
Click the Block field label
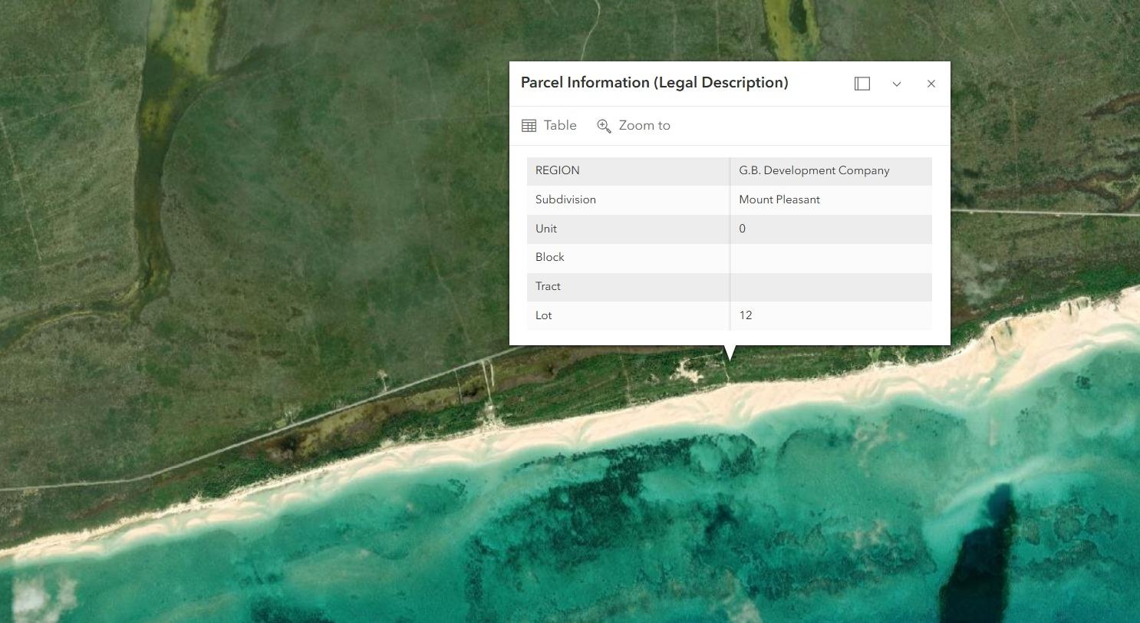[549, 257]
